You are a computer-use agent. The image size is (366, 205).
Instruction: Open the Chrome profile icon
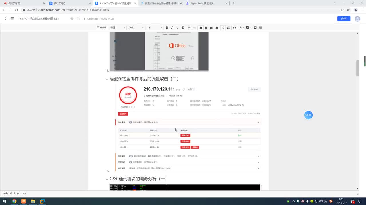point(356,10)
